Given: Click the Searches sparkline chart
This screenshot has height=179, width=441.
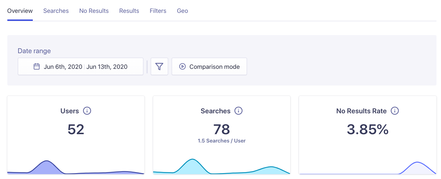Looking at the screenshot, I should [222, 166].
